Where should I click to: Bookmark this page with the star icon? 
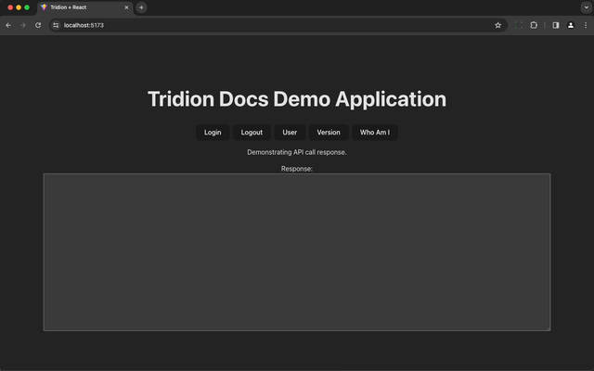[x=497, y=25]
